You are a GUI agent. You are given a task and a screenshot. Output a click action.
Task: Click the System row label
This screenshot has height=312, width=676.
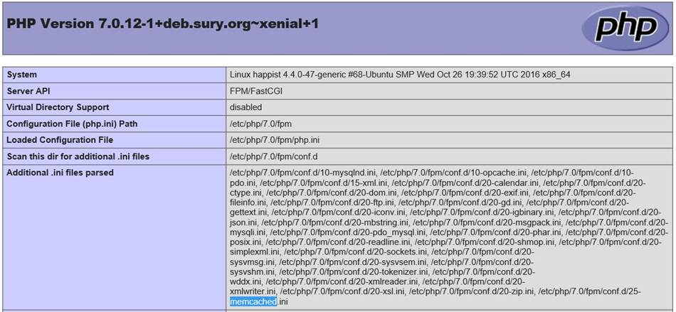coord(22,75)
